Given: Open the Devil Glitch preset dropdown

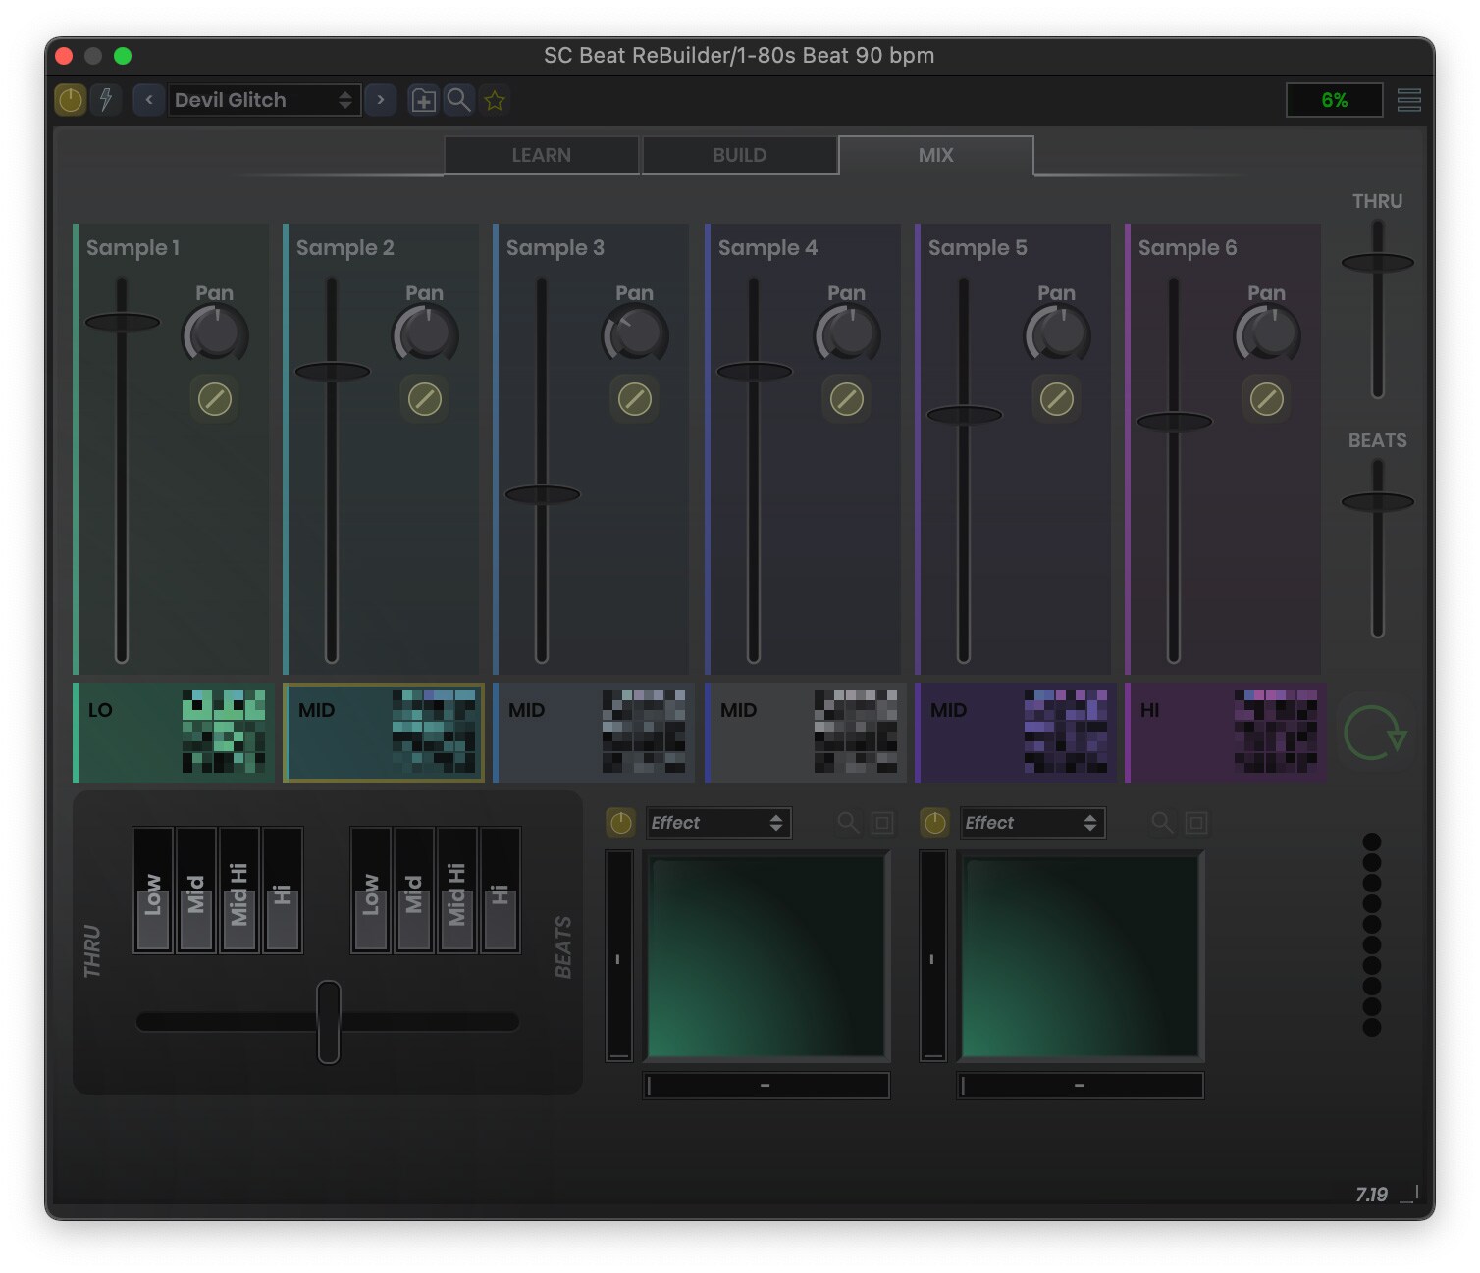Looking at the screenshot, I should [x=263, y=99].
